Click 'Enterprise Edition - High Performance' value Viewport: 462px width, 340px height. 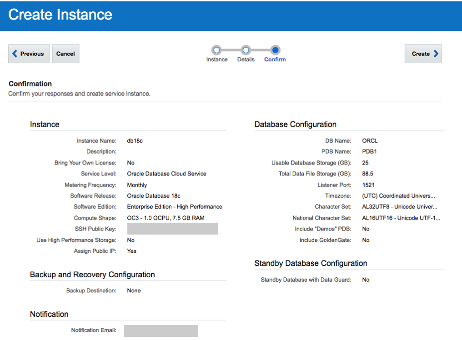[x=175, y=207]
